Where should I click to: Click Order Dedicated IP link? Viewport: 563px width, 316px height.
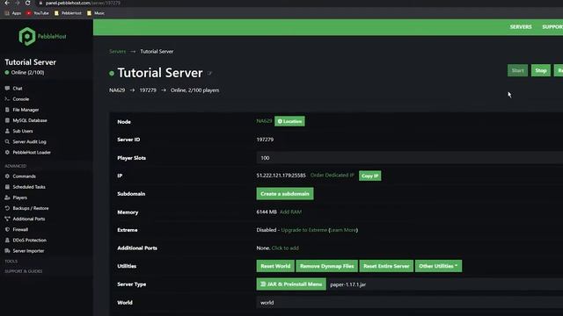point(333,176)
